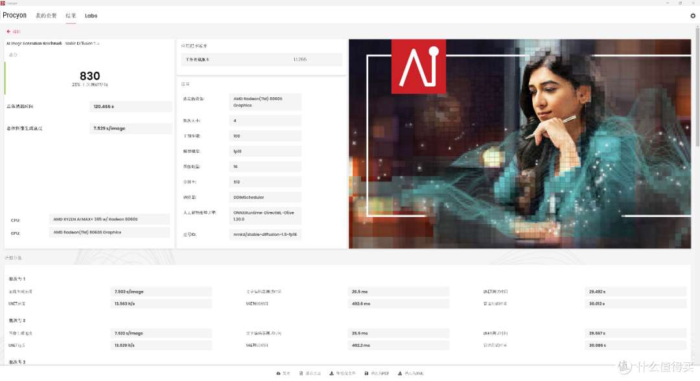Select batch 2 text encoder time 25.5 ms
The width and height of the screenshot is (700, 381).
398,333
